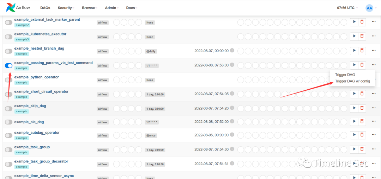The height and width of the screenshot is (179, 381).
Task: Enable the example_sla_dag toggle switch
Action: click(9, 122)
